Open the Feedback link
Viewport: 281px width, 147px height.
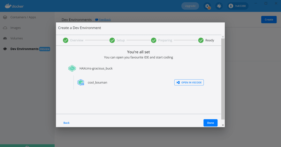105,20
